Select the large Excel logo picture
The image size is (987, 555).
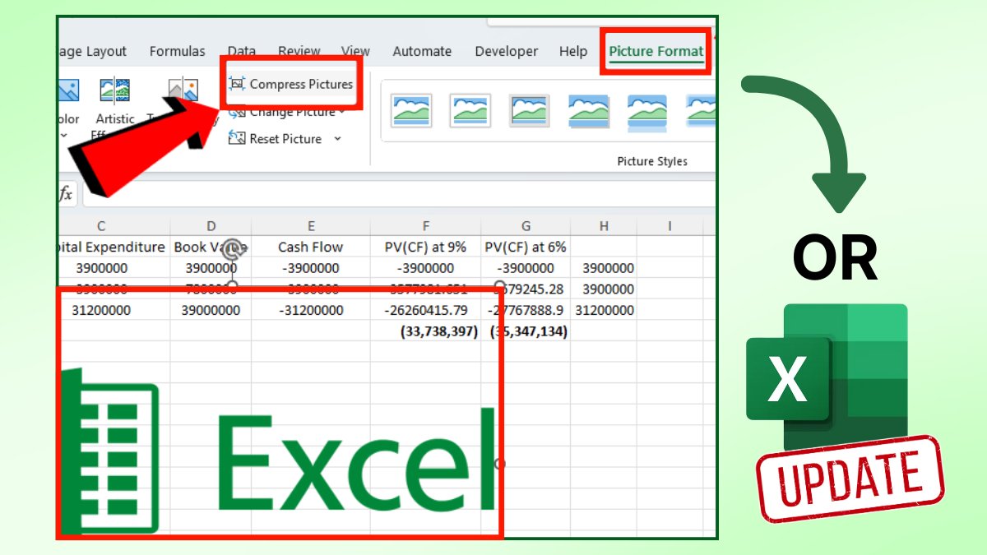tap(280, 451)
